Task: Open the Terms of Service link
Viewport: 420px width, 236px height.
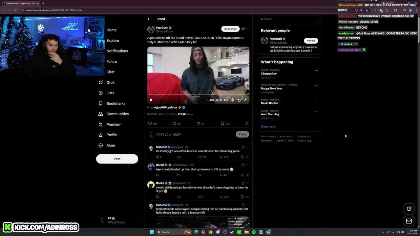Action: click(268, 136)
